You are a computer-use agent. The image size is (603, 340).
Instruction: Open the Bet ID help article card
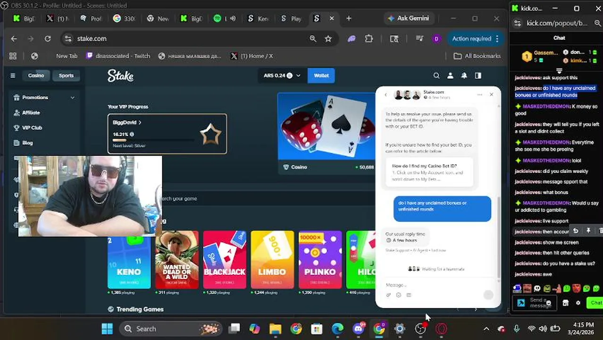coord(429,173)
